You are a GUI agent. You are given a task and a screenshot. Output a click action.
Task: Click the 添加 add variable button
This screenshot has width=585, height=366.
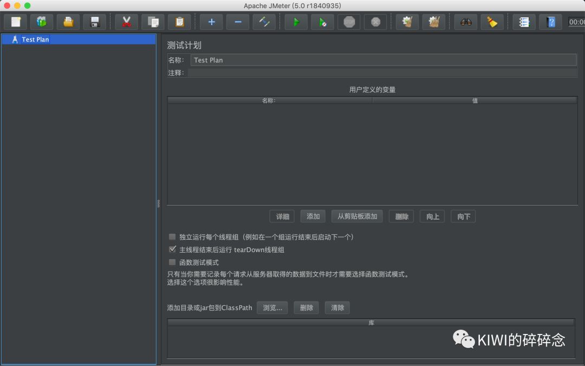pos(313,216)
